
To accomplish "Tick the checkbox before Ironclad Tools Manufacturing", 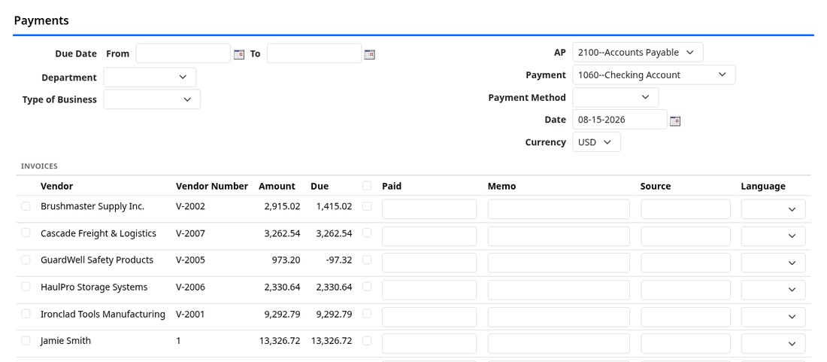I will [x=26, y=313].
